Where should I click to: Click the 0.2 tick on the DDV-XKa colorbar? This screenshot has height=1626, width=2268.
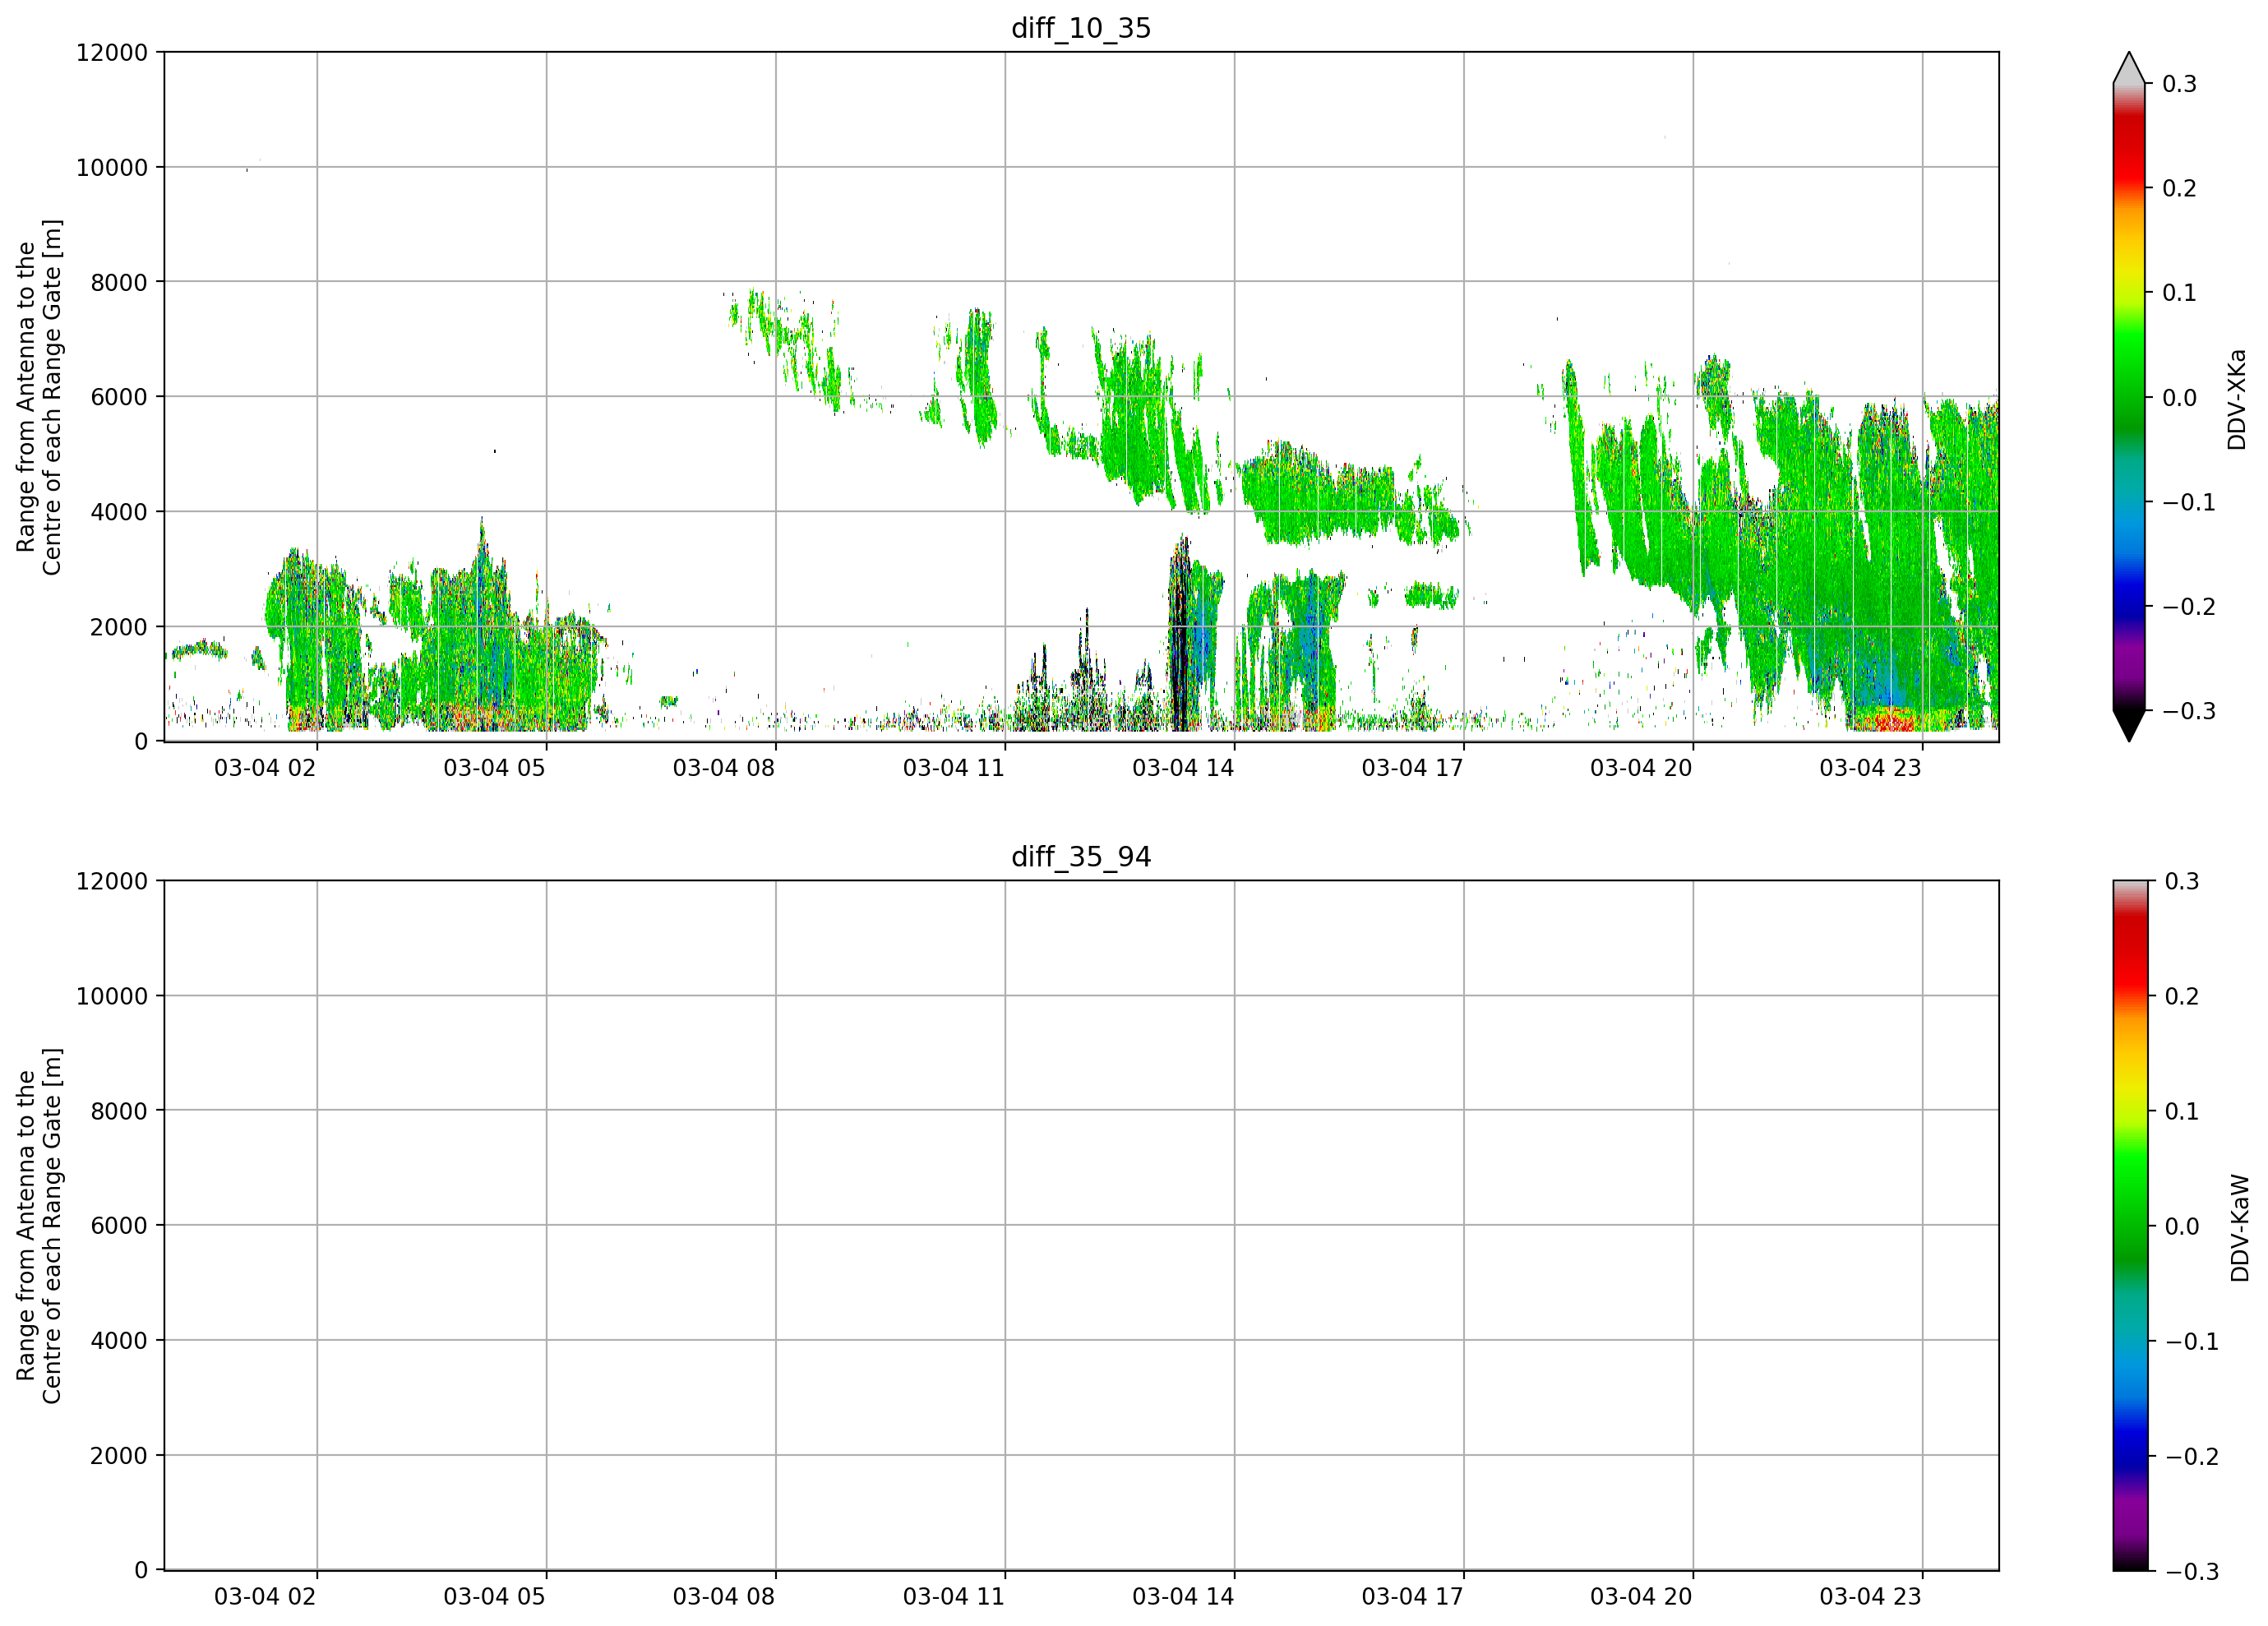point(2179,189)
